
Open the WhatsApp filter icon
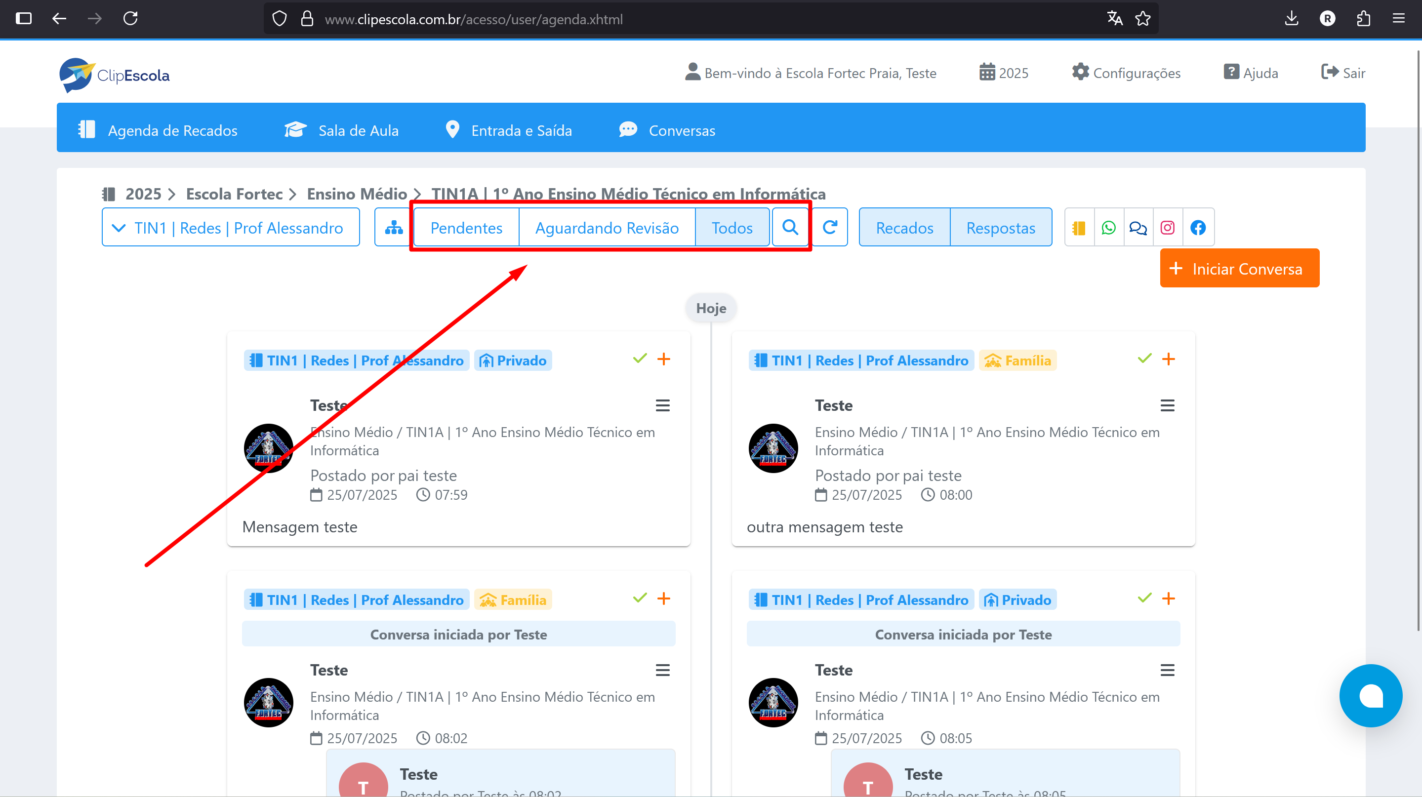[x=1108, y=228]
